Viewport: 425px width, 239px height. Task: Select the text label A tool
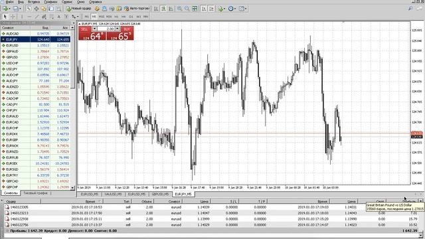point(58,17)
